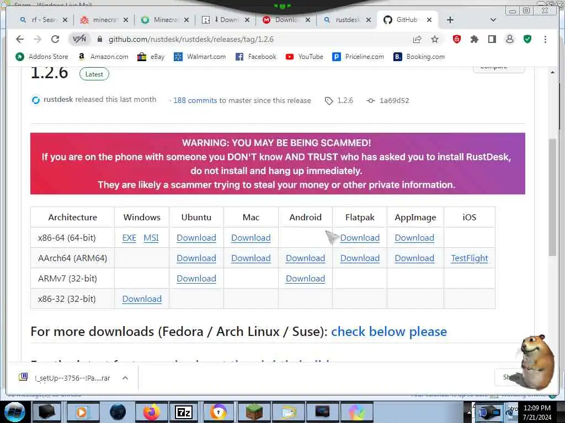Image resolution: width=565 pixels, height=423 pixels.
Task: Open the Addons Store bookmark
Action: [41, 57]
